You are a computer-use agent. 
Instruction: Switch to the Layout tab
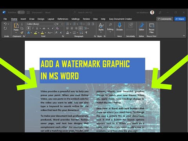coord(51,19)
